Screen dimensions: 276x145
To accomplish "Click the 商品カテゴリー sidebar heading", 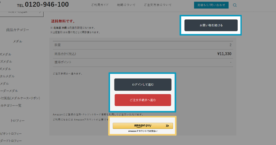I will (x=18, y=30).
